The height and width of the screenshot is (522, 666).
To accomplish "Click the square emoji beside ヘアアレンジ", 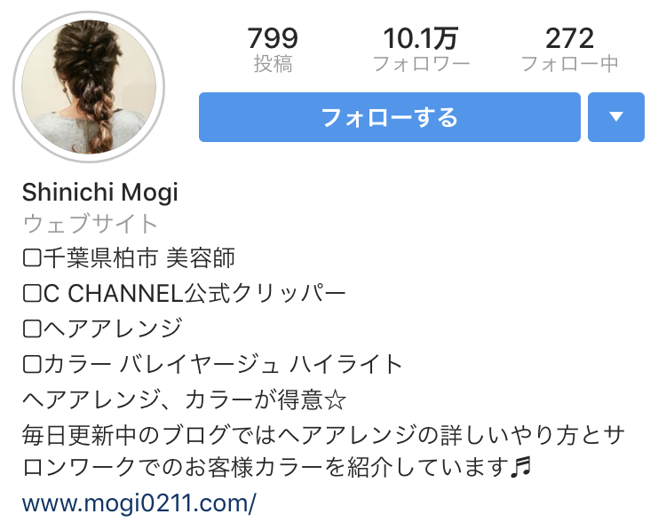I will pos(32,329).
